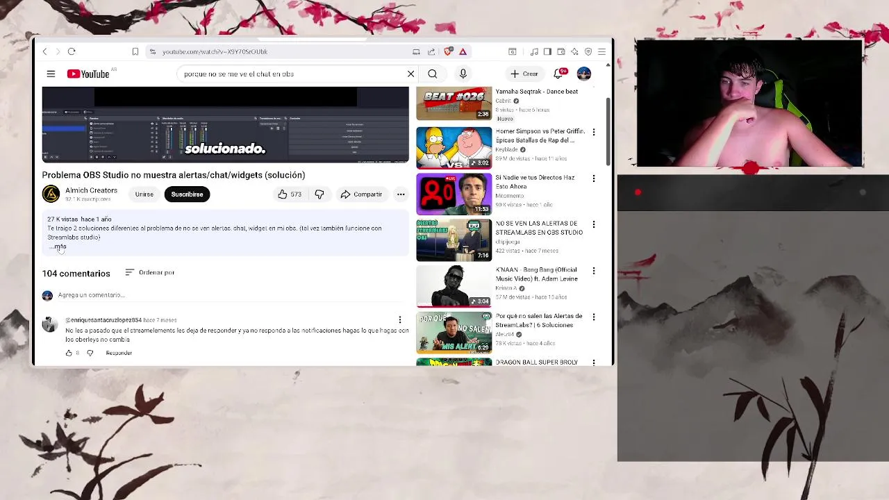Open the DRAGON BALL SUPER BROLY video title
This screenshot has height=500, width=889.
click(537, 362)
